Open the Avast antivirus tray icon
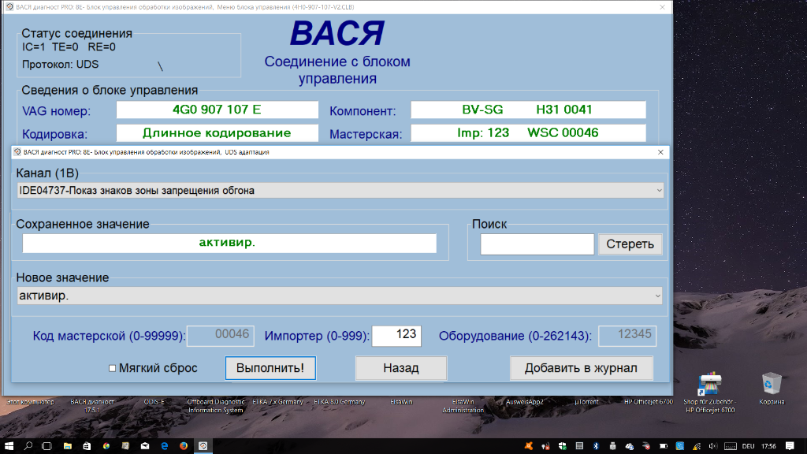 [529, 445]
